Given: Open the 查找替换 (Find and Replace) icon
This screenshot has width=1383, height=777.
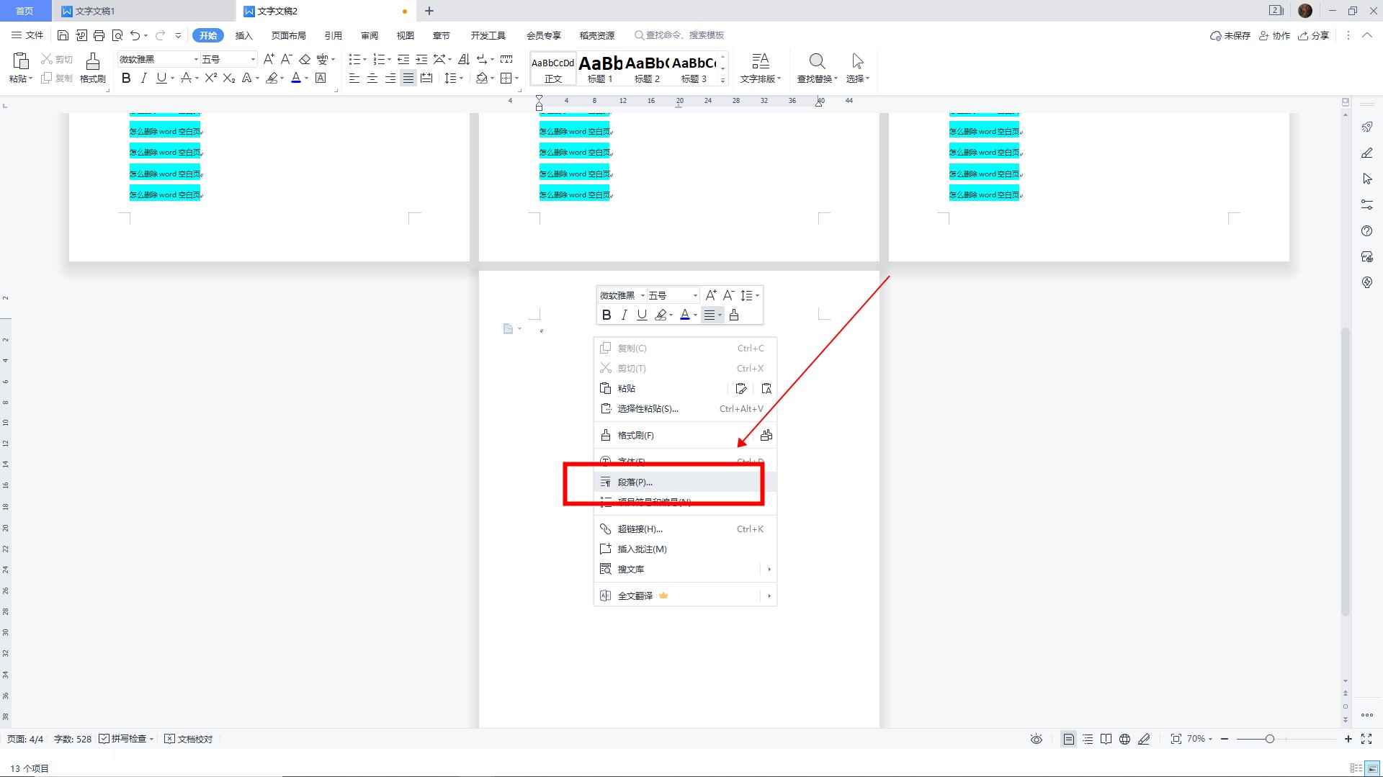Looking at the screenshot, I should (817, 68).
